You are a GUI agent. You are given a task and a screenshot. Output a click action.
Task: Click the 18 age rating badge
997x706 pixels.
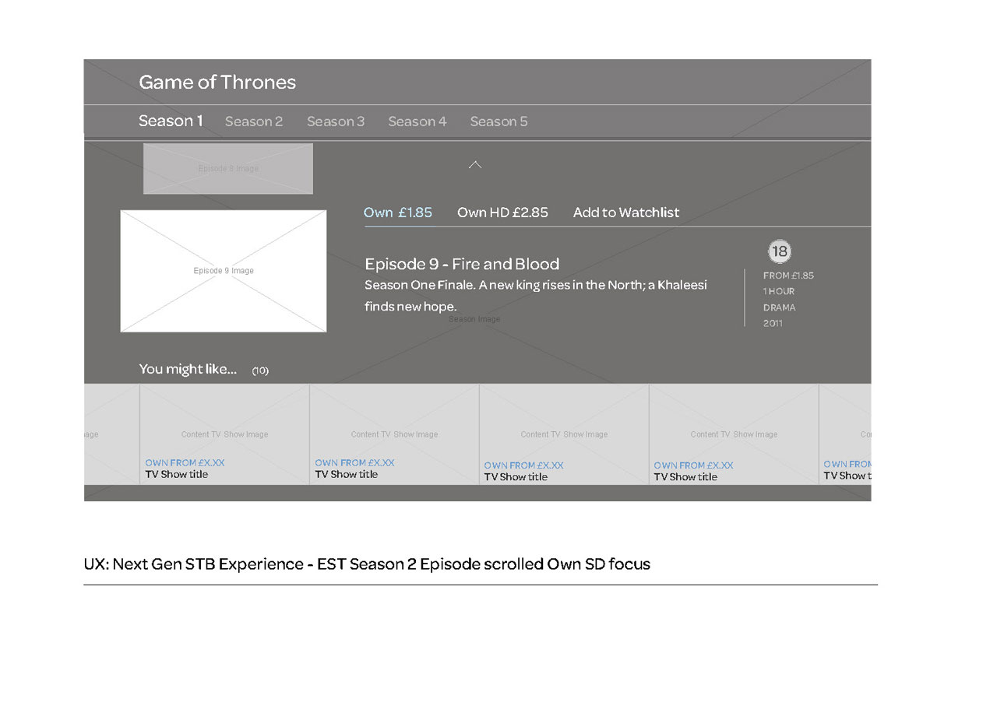pyautogui.click(x=779, y=251)
